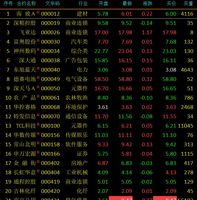
Task: Sort by the 开盘 column header
Action: point(103,4)
